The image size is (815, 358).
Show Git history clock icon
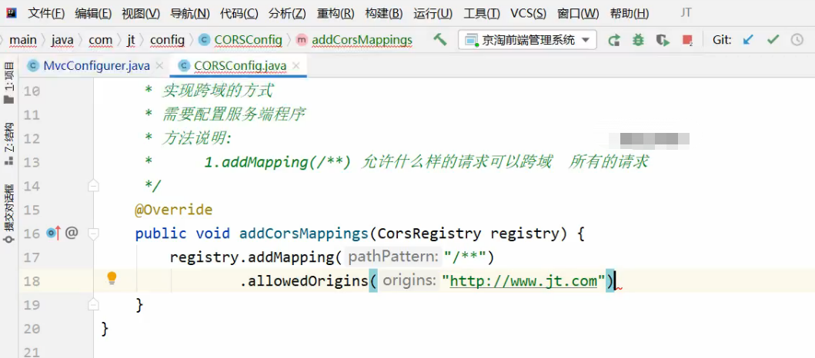pyautogui.click(x=797, y=39)
